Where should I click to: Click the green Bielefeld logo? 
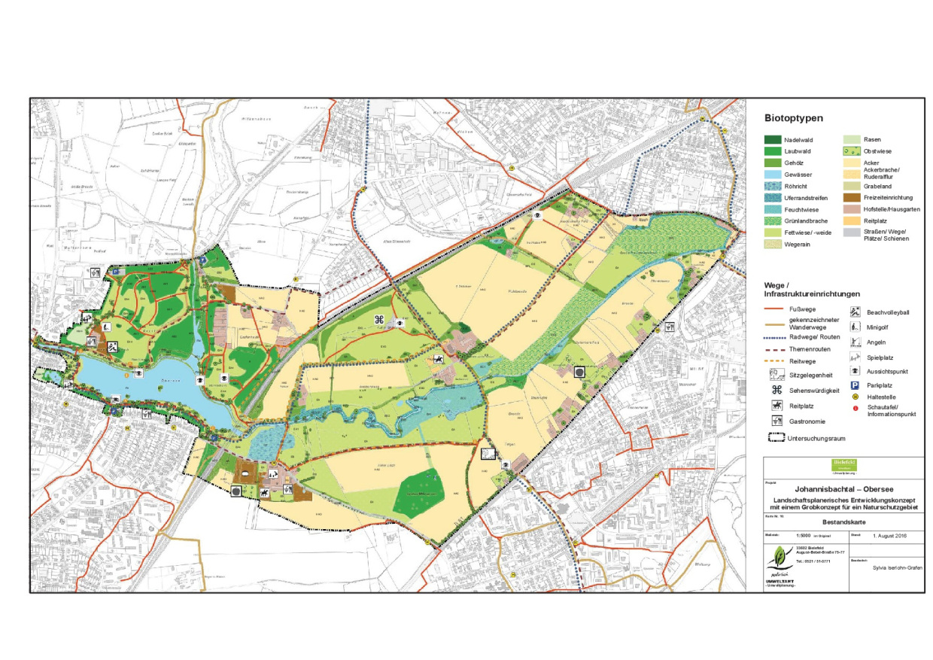(843, 464)
